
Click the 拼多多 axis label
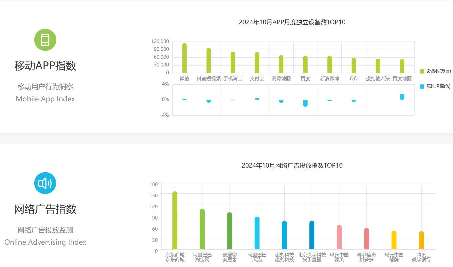[x=366, y=260]
